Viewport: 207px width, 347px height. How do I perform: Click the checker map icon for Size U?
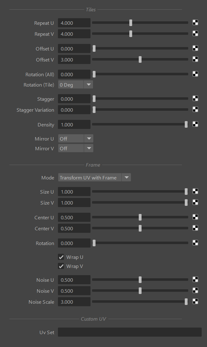pyautogui.click(x=195, y=191)
